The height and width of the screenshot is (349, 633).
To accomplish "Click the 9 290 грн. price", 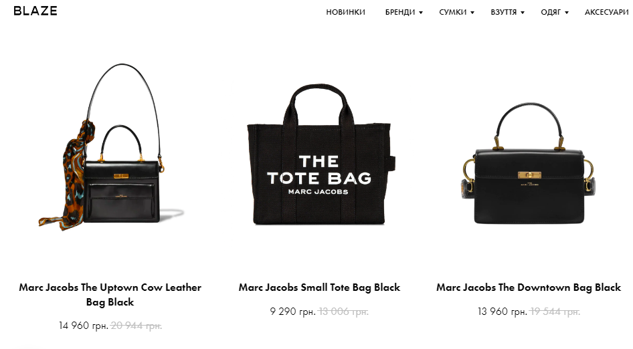I will tap(292, 312).
